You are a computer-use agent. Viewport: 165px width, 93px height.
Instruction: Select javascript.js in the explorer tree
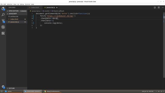15,22
